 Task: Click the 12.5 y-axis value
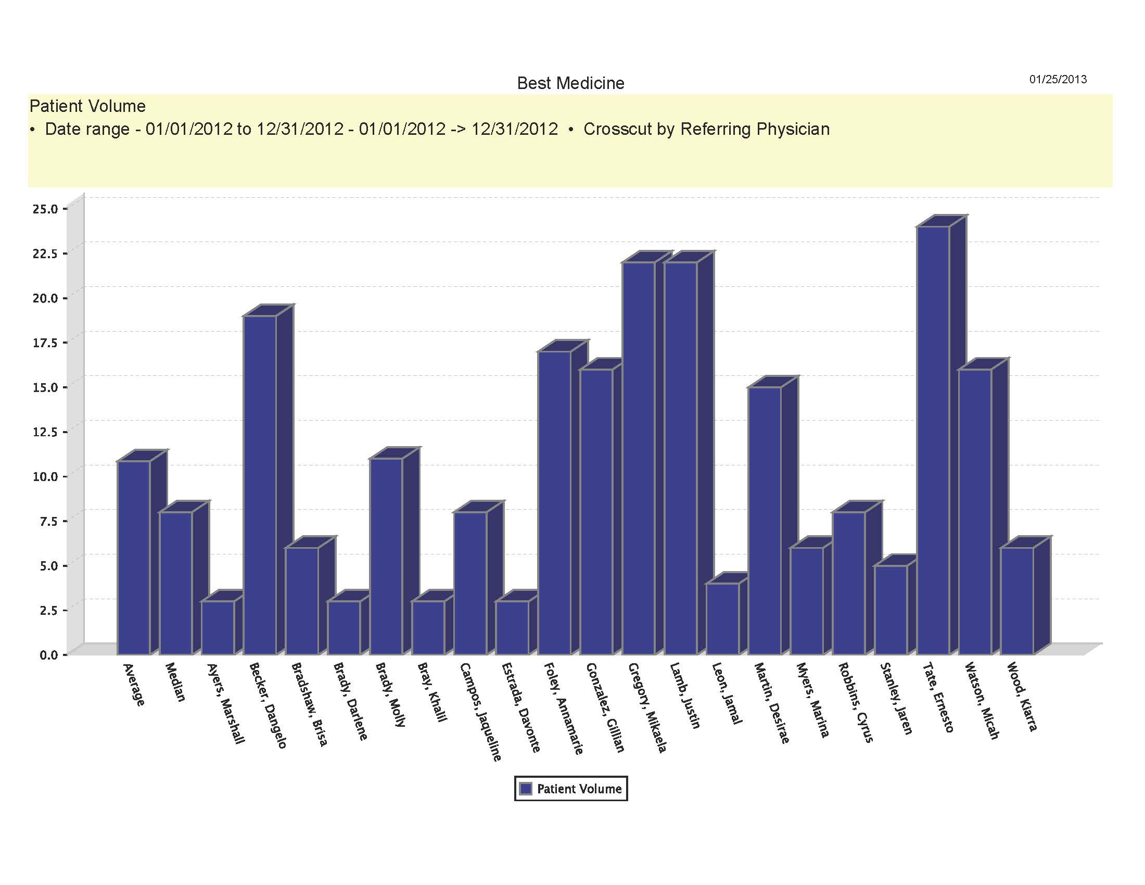(x=45, y=432)
